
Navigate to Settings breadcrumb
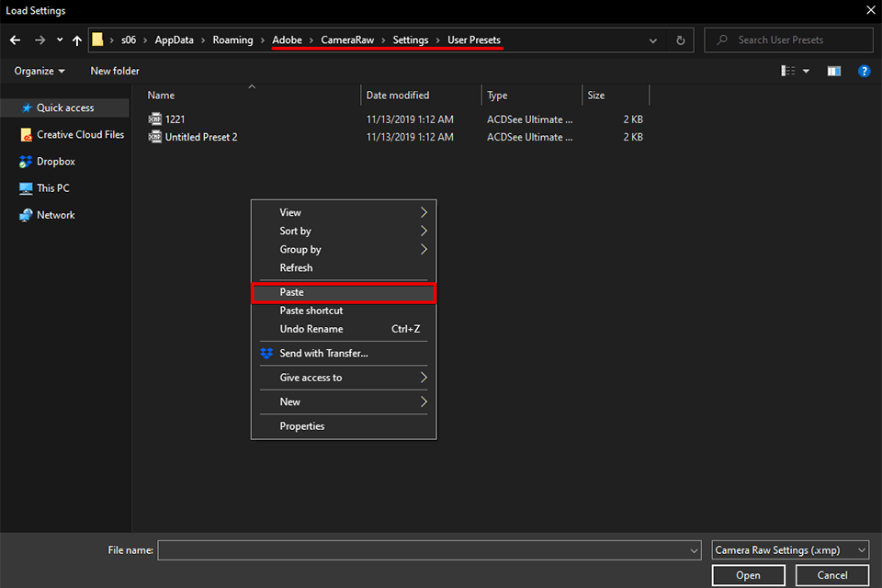click(x=410, y=40)
